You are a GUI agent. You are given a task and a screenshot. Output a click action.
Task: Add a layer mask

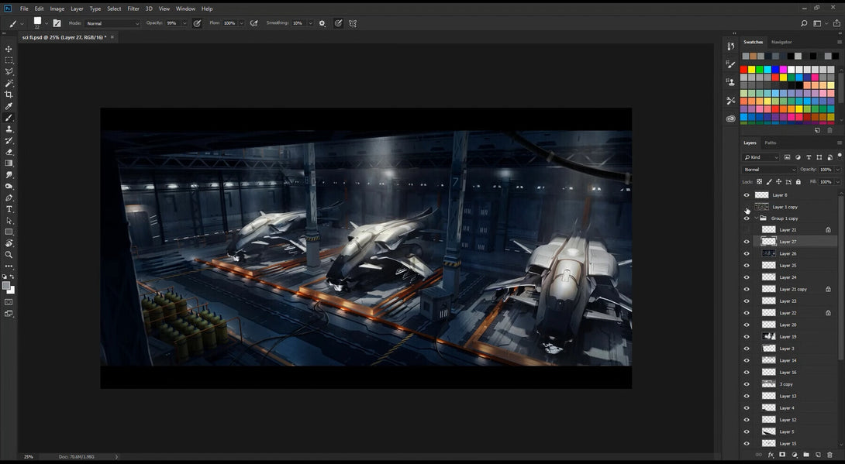(782, 455)
